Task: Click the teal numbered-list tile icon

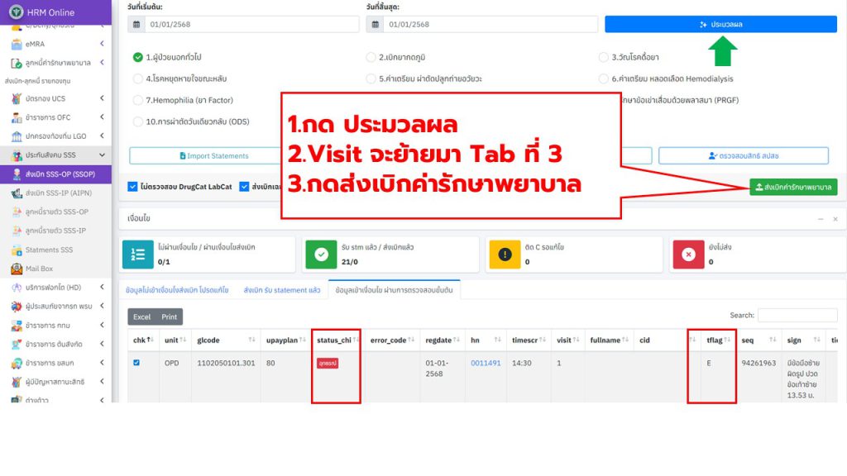Action: [x=136, y=255]
